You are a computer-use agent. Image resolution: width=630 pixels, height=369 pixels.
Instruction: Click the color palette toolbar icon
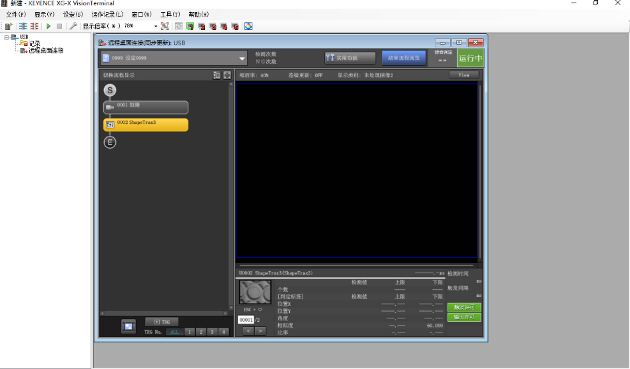pyautogui.click(x=248, y=26)
